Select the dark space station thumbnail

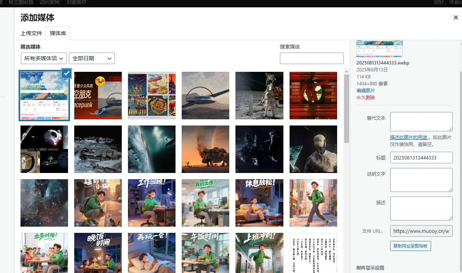259,149
